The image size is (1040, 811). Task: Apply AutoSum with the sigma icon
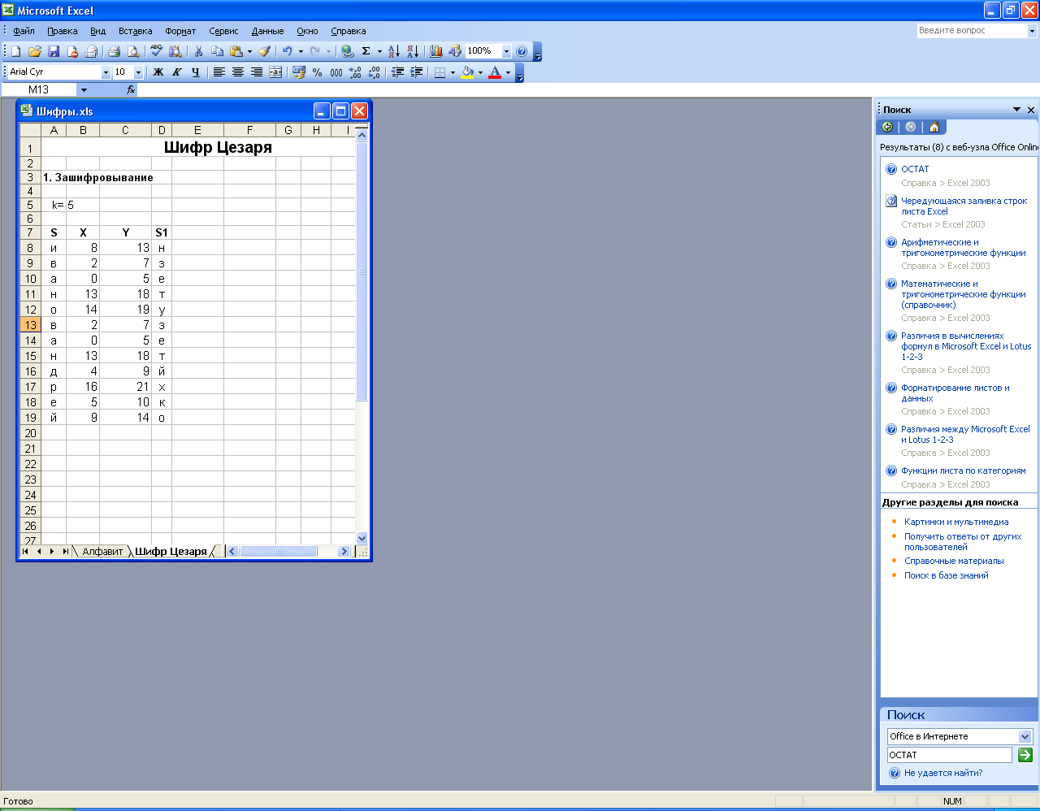366,51
